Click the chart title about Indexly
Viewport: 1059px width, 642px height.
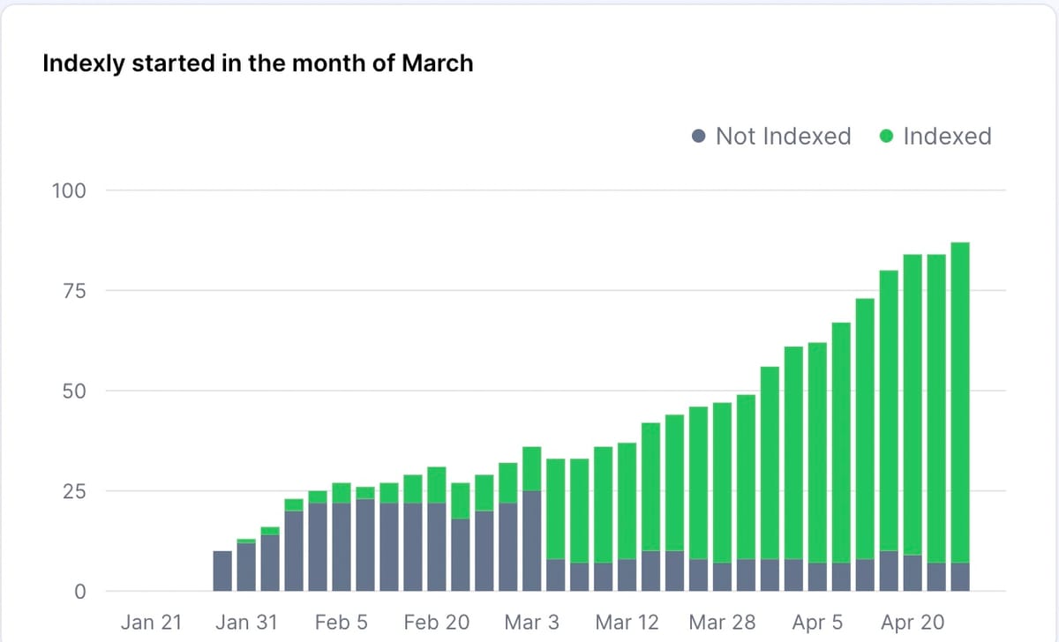pos(258,63)
